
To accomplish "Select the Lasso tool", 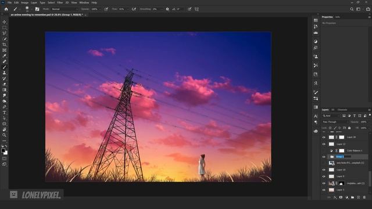I will click(x=4, y=33).
